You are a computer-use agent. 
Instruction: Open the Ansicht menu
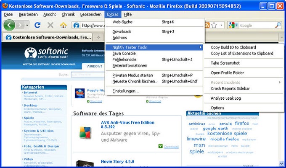coord(50,14)
